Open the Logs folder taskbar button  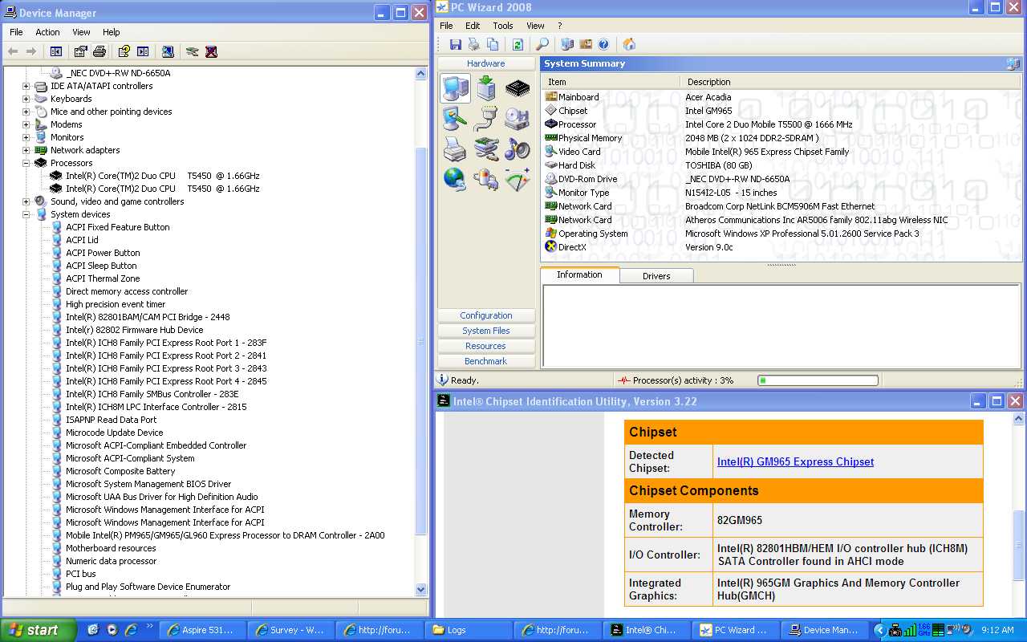(x=469, y=630)
